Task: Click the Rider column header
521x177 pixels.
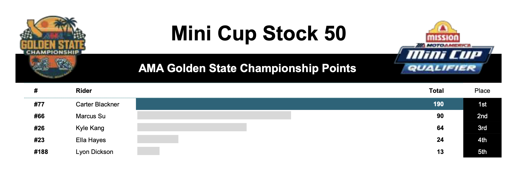Action: (x=84, y=91)
